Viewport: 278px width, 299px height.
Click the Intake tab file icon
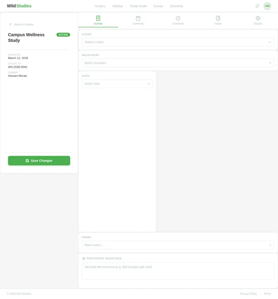point(218,18)
